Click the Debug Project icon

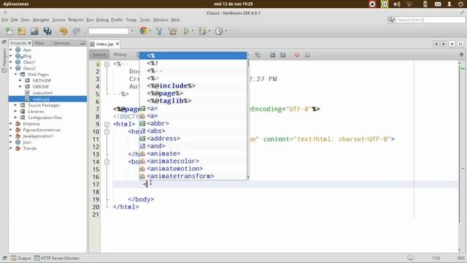point(203,31)
